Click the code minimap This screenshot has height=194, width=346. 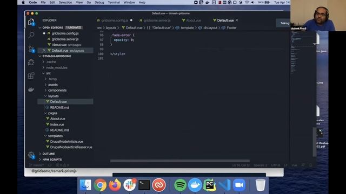(x=301, y=53)
